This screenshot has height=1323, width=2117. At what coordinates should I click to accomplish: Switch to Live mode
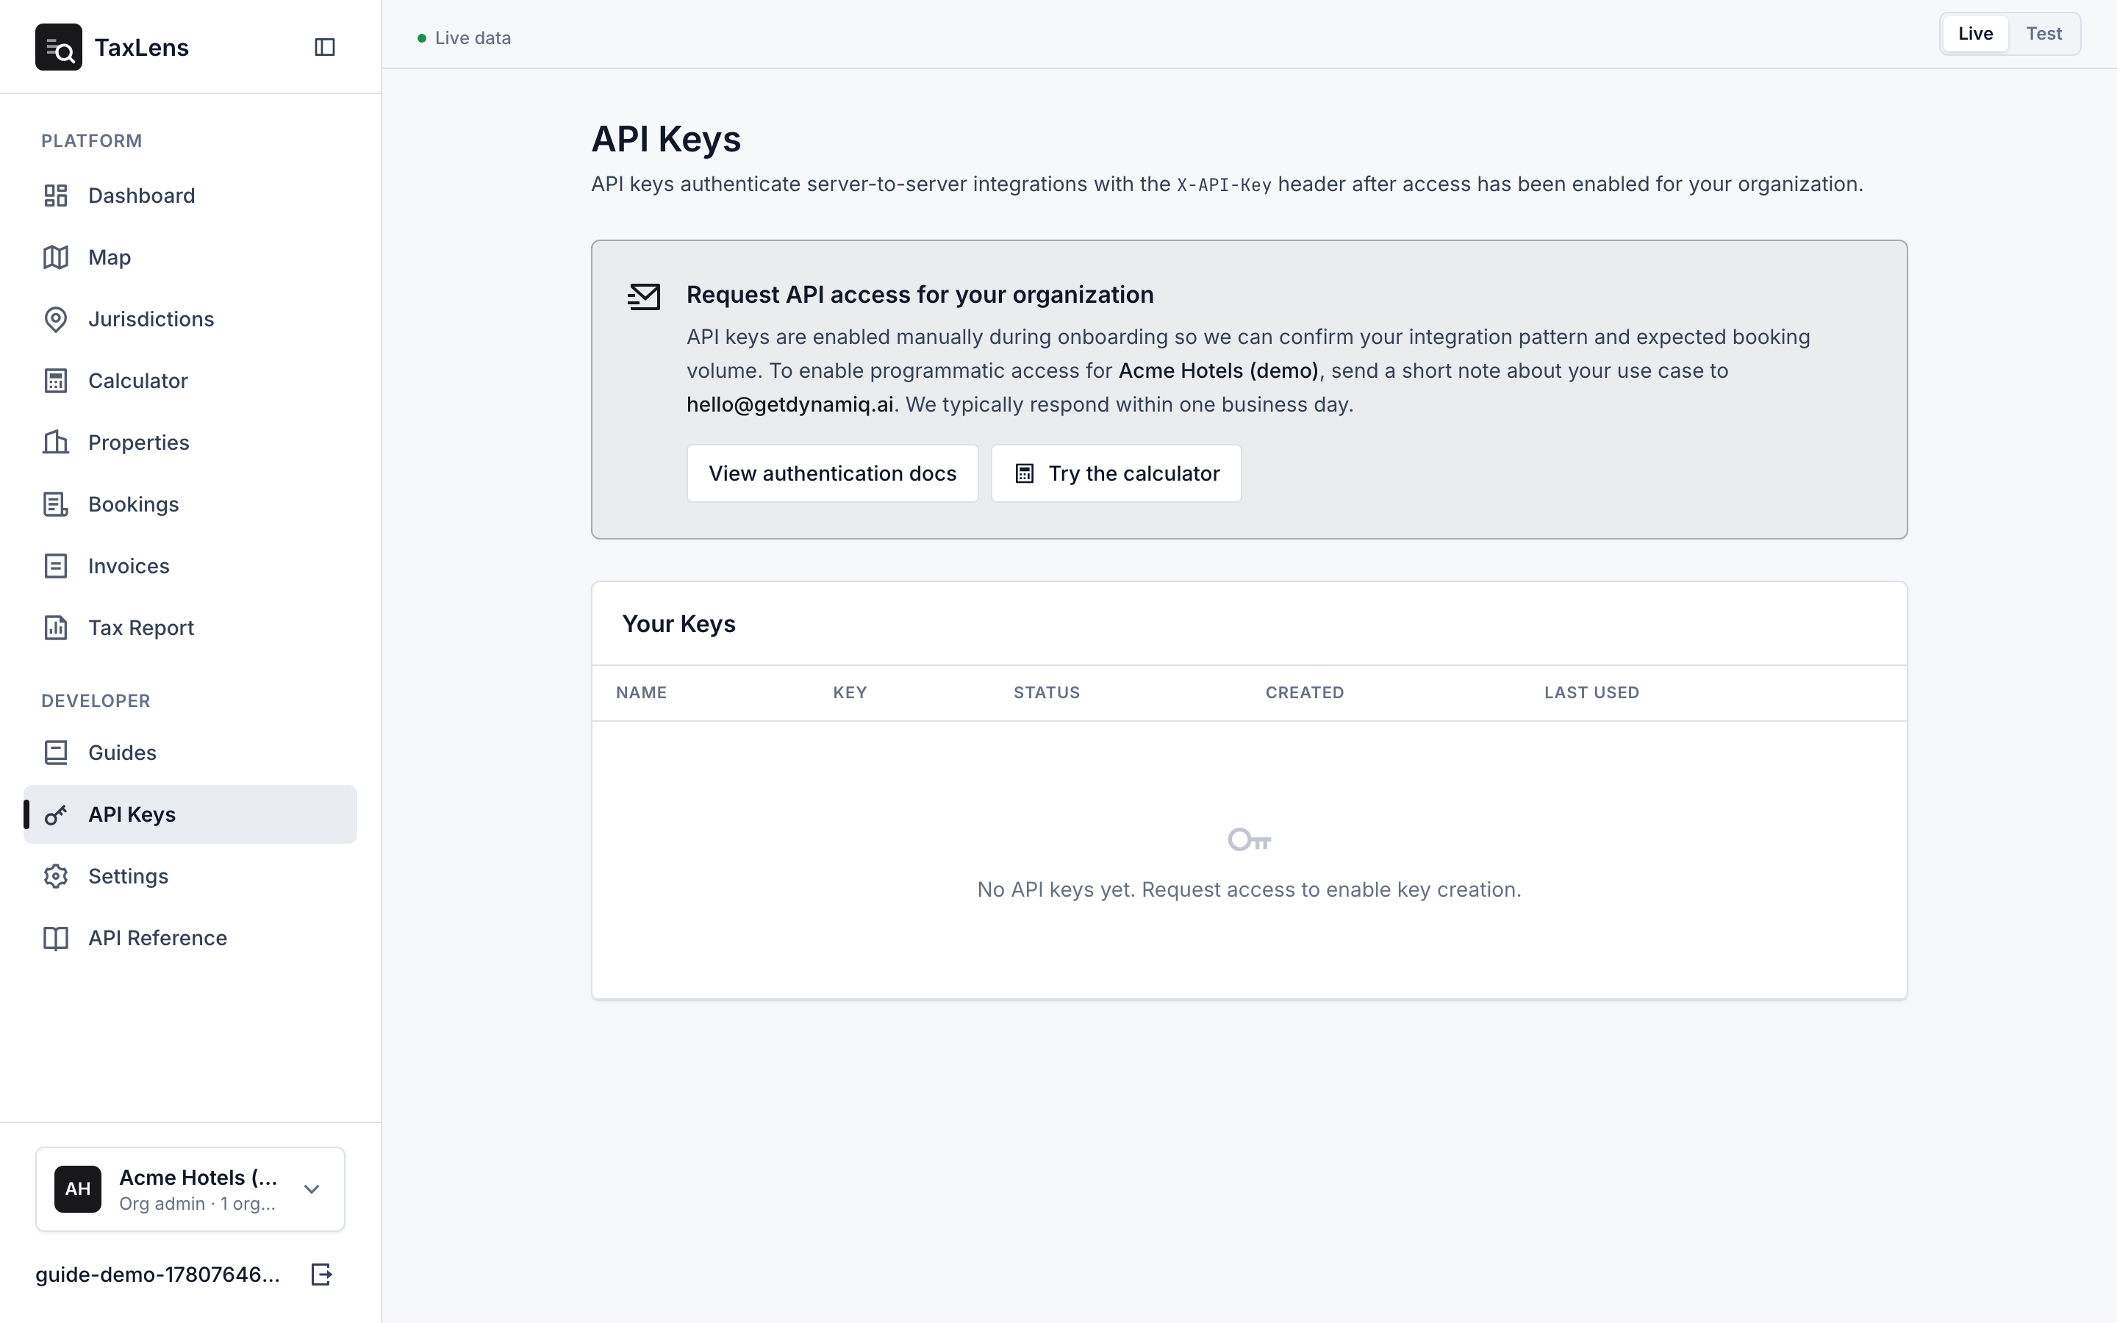point(1975,33)
